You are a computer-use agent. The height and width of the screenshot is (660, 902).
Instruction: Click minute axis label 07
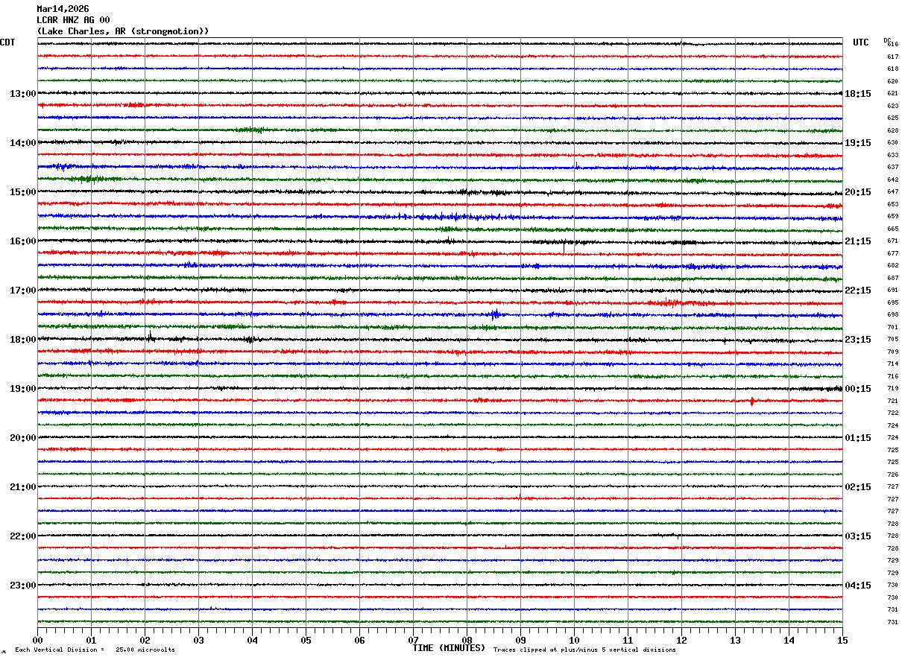pyautogui.click(x=413, y=640)
